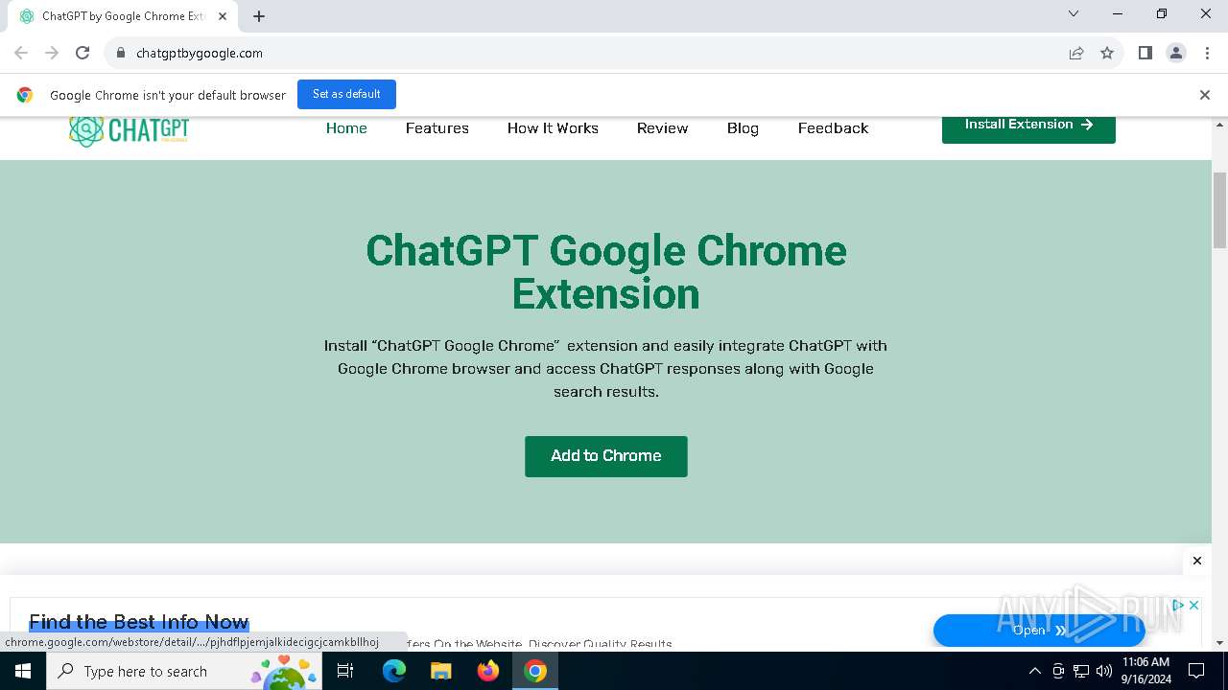Click the ChatGPT Google Chrome Extension heading
1228x690 pixels.
[x=606, y=272]
